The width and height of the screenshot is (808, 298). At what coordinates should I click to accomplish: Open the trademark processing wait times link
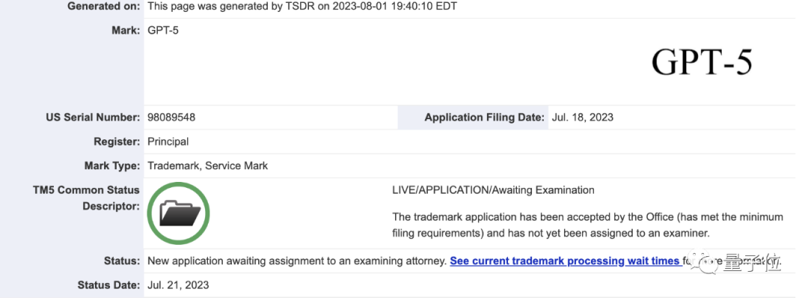565,261
